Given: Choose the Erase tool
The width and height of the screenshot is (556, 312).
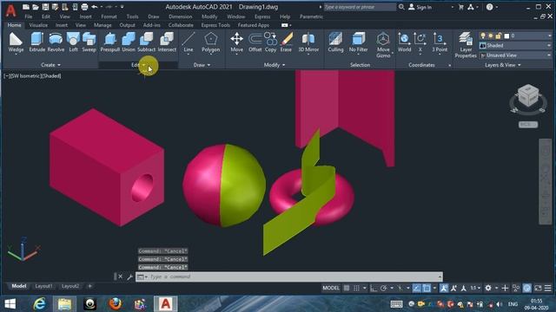Looking at the screenshot, I should [286, 42].
